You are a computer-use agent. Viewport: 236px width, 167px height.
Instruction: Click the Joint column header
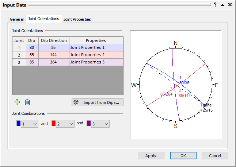click(x=19, y=40)
